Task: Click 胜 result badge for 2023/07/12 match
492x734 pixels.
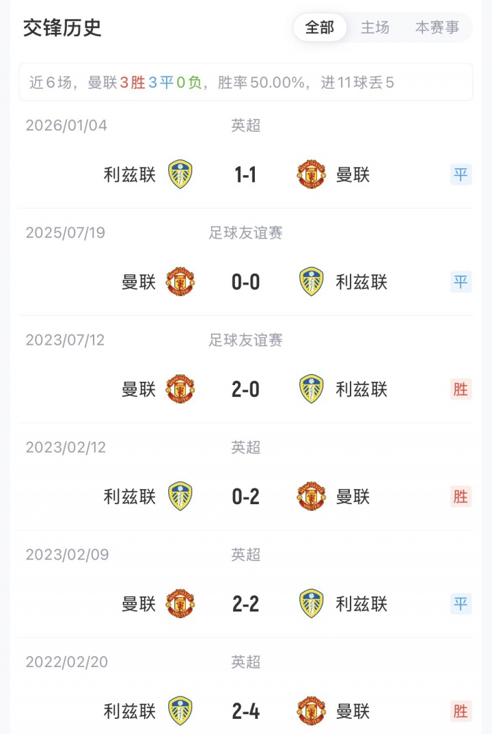Action: 461,389
